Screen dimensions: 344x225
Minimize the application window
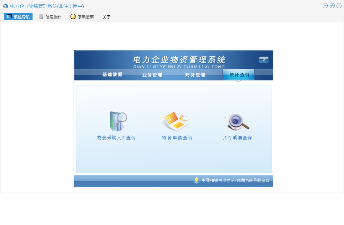pos(325,6)
